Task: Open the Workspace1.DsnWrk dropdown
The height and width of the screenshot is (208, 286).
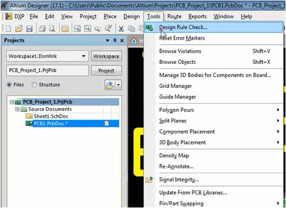Action: 84,56
